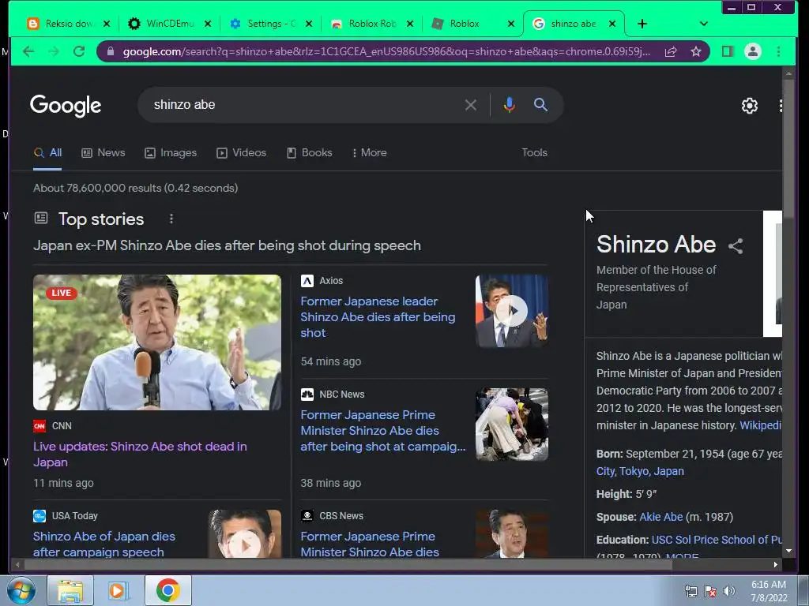Open media player from the taskbar
The width and height of the screenshot is (809, 606).
tap(118, 590)
